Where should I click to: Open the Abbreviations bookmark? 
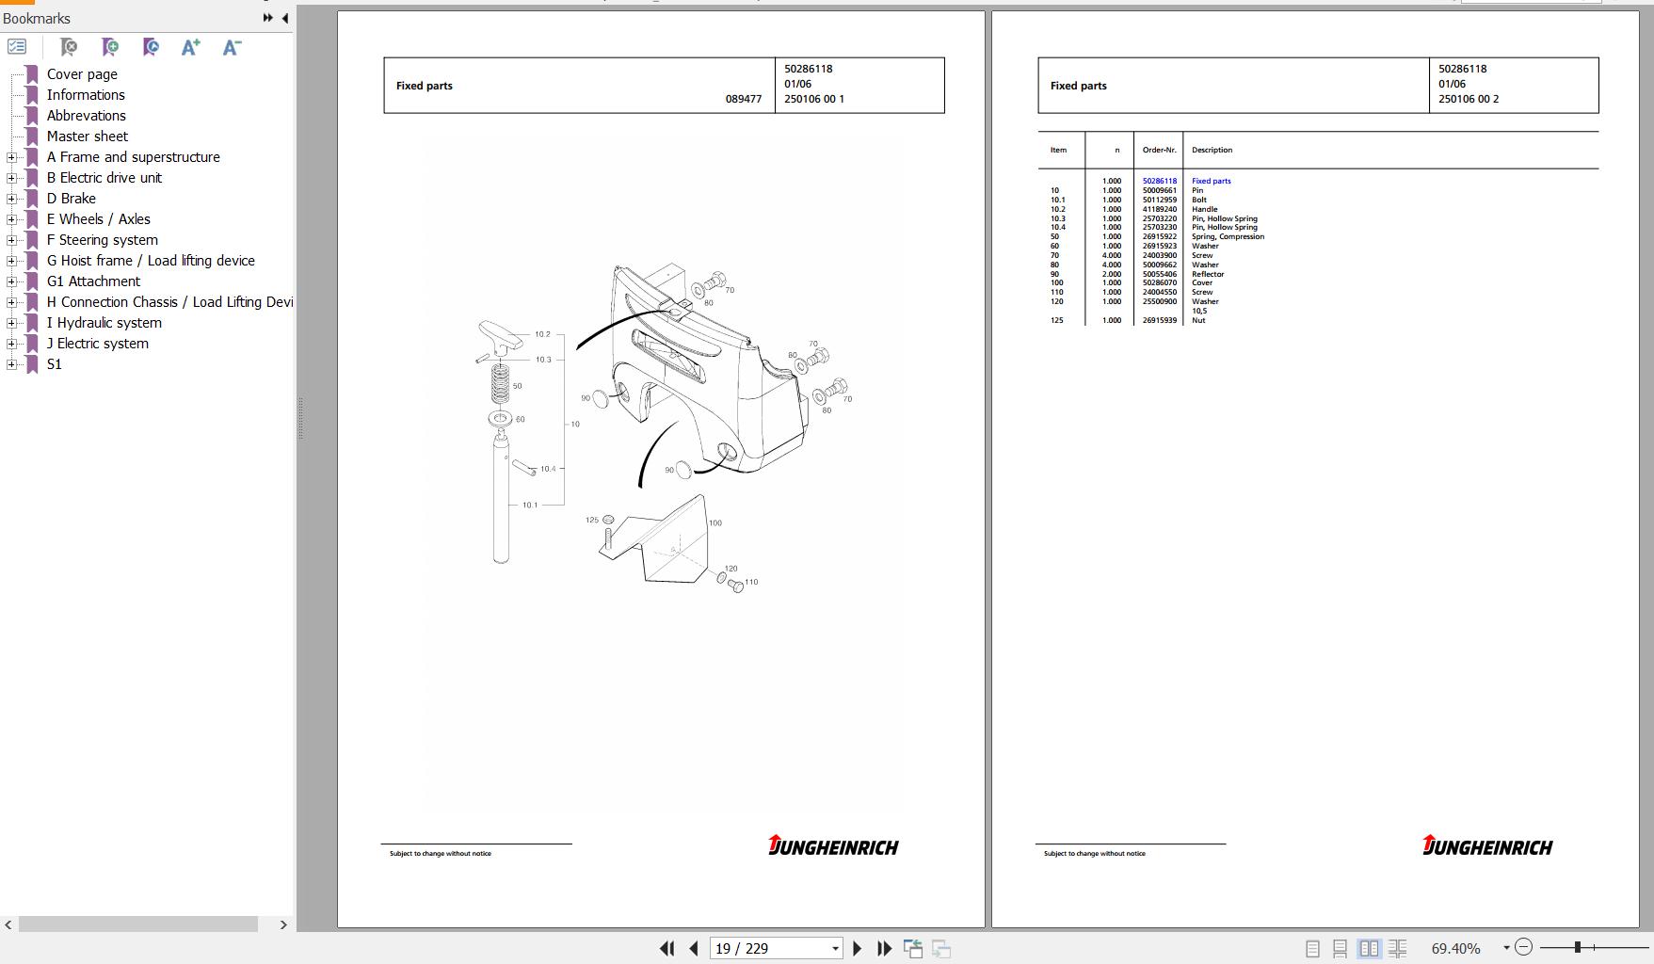[x=87, y=116]
